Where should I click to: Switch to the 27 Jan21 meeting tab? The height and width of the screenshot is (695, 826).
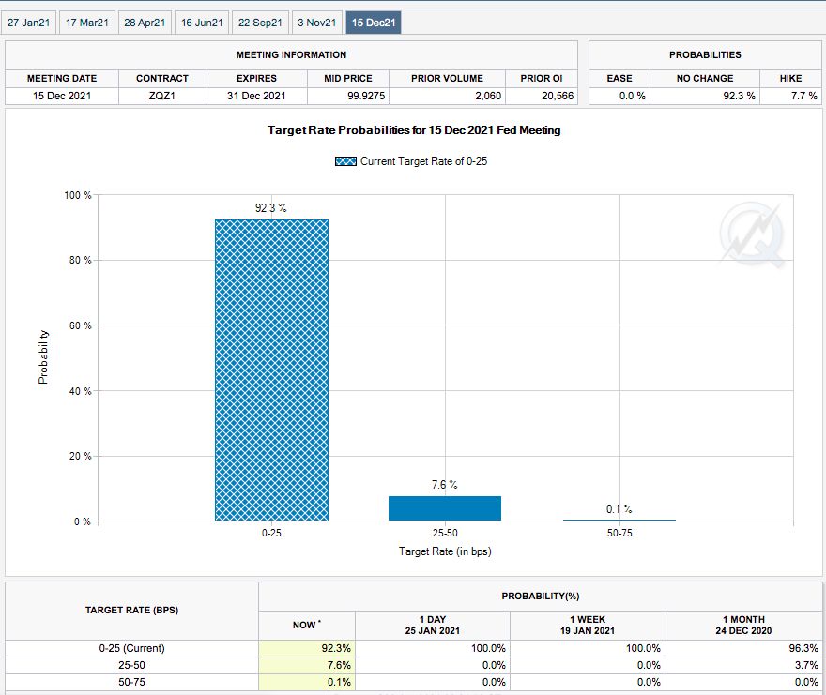(28, 23)
